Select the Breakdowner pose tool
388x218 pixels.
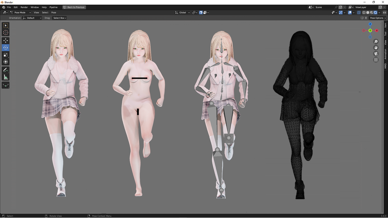click(6, 85)
